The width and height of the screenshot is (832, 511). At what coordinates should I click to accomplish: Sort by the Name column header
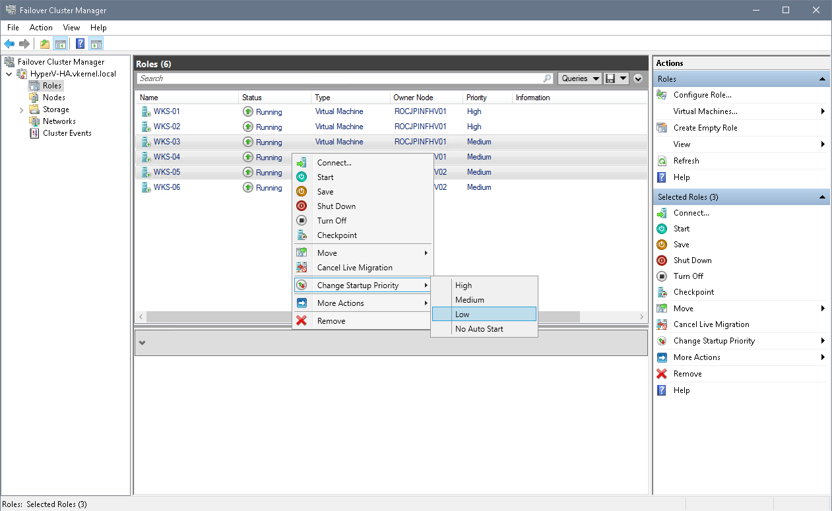click(187, 98)
